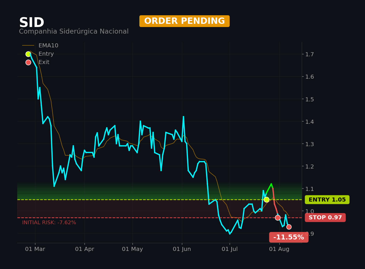The height and width of the screenshot is (269, 365).
Task: Click the -11.55% loss badge
Action: (x=289, y=237)
